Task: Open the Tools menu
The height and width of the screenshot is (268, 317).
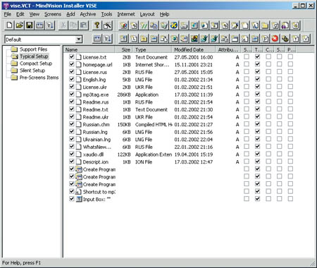Action: click(106, 14)
